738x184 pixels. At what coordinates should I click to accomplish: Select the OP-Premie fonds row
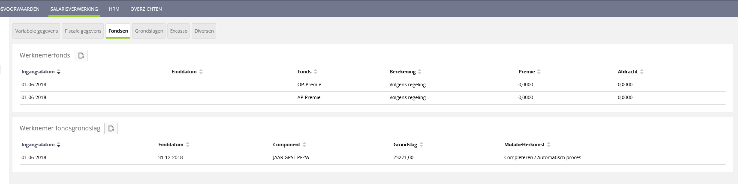[x=309, y=85]
